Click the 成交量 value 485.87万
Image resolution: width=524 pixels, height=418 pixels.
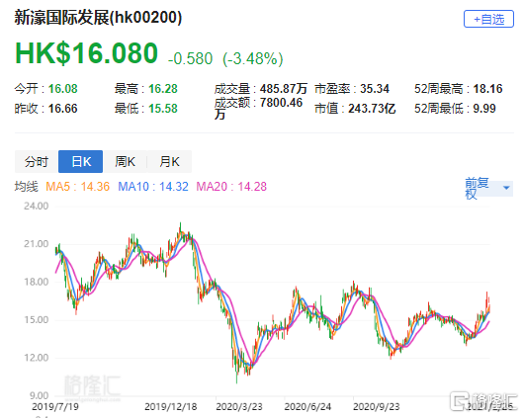coord(284,89)
